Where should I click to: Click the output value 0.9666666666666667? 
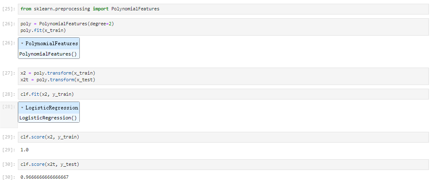point(44,177)
